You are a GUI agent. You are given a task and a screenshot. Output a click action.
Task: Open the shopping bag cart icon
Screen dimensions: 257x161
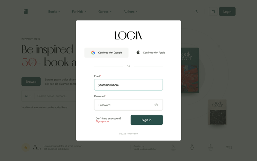click(213, 12)
